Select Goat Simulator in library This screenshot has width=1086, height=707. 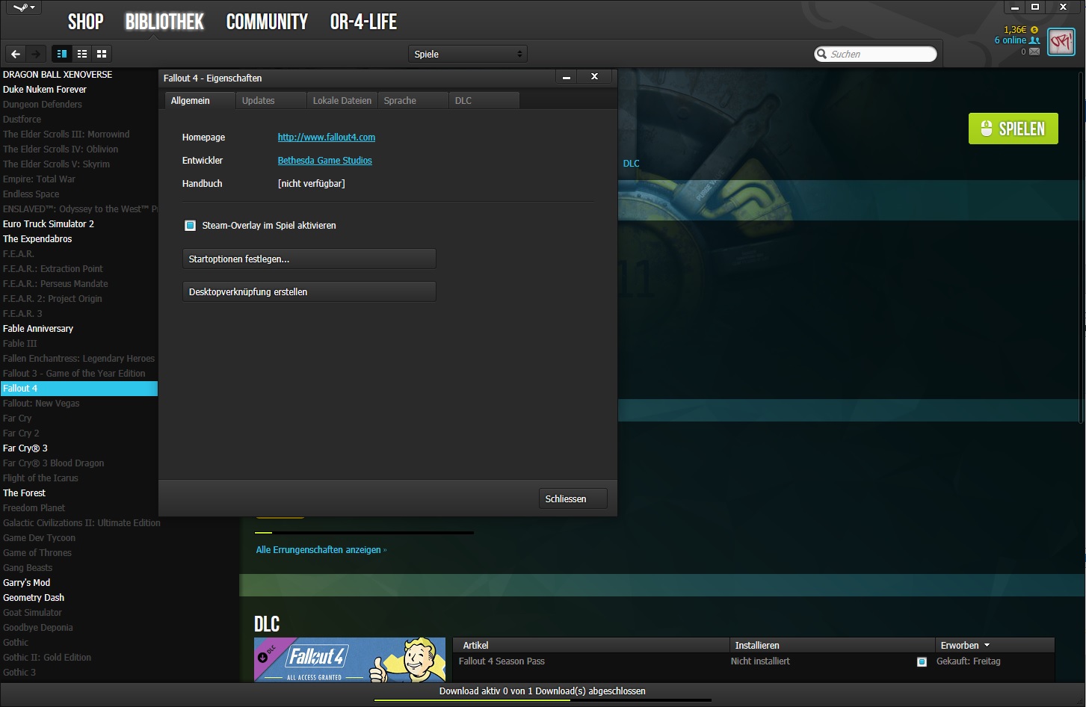(x=33, y=613)
